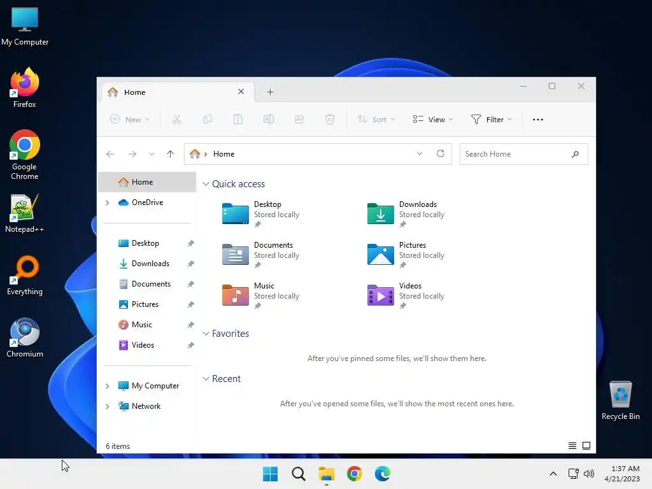This screenshot has width=652, height=489.
Task: Open recent locations dropdown chevron
Action: (152, 154)
